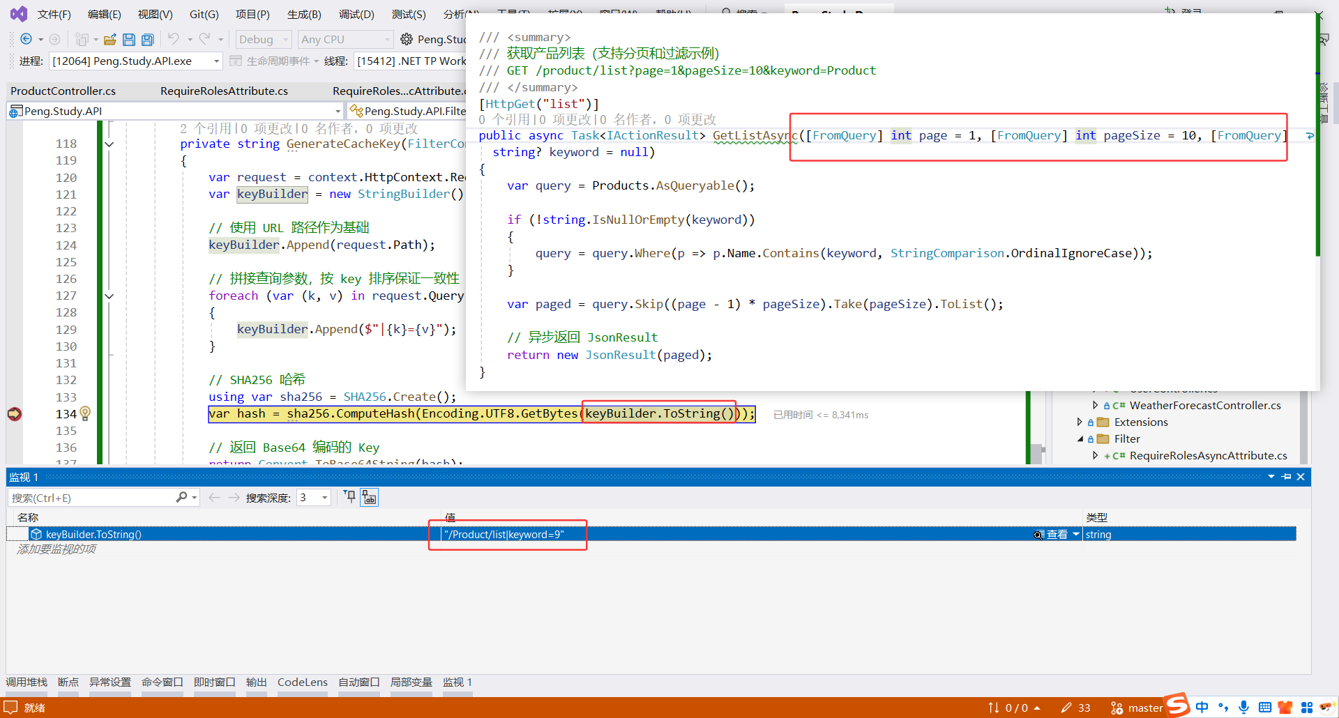
Task: Collapse the foreach block at line 127
Action: (x=109, y=296)
